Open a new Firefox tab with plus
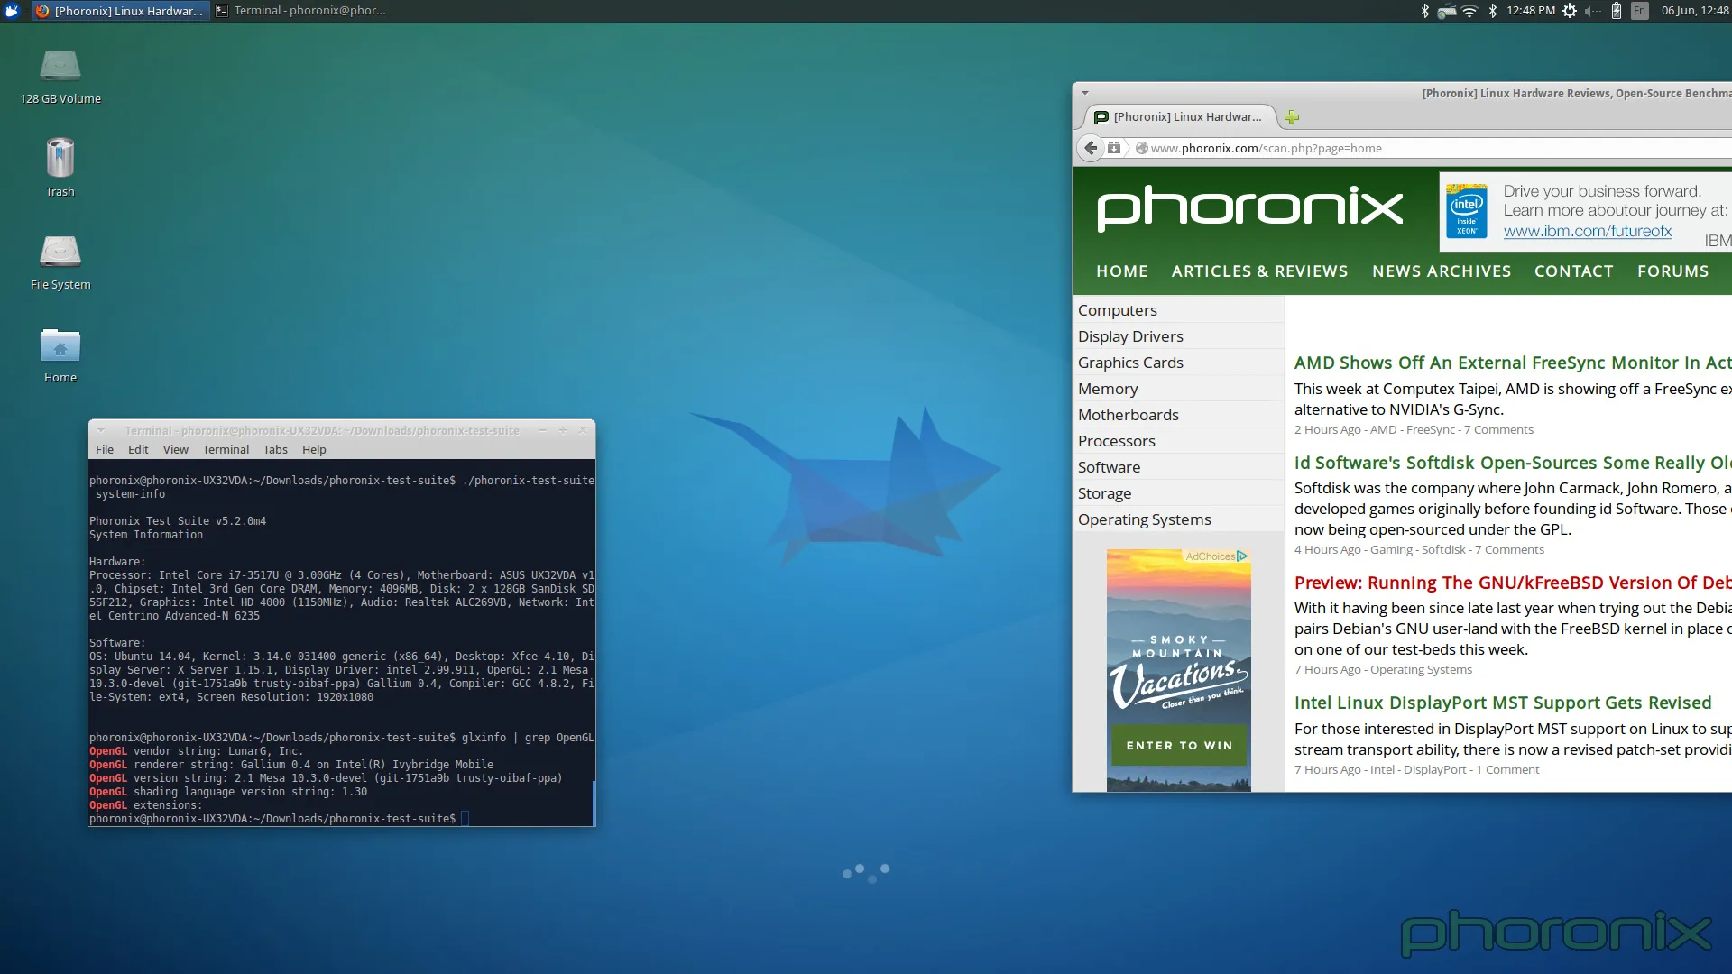Viewport: 1732px width, 974px height. coord(1292,117)
